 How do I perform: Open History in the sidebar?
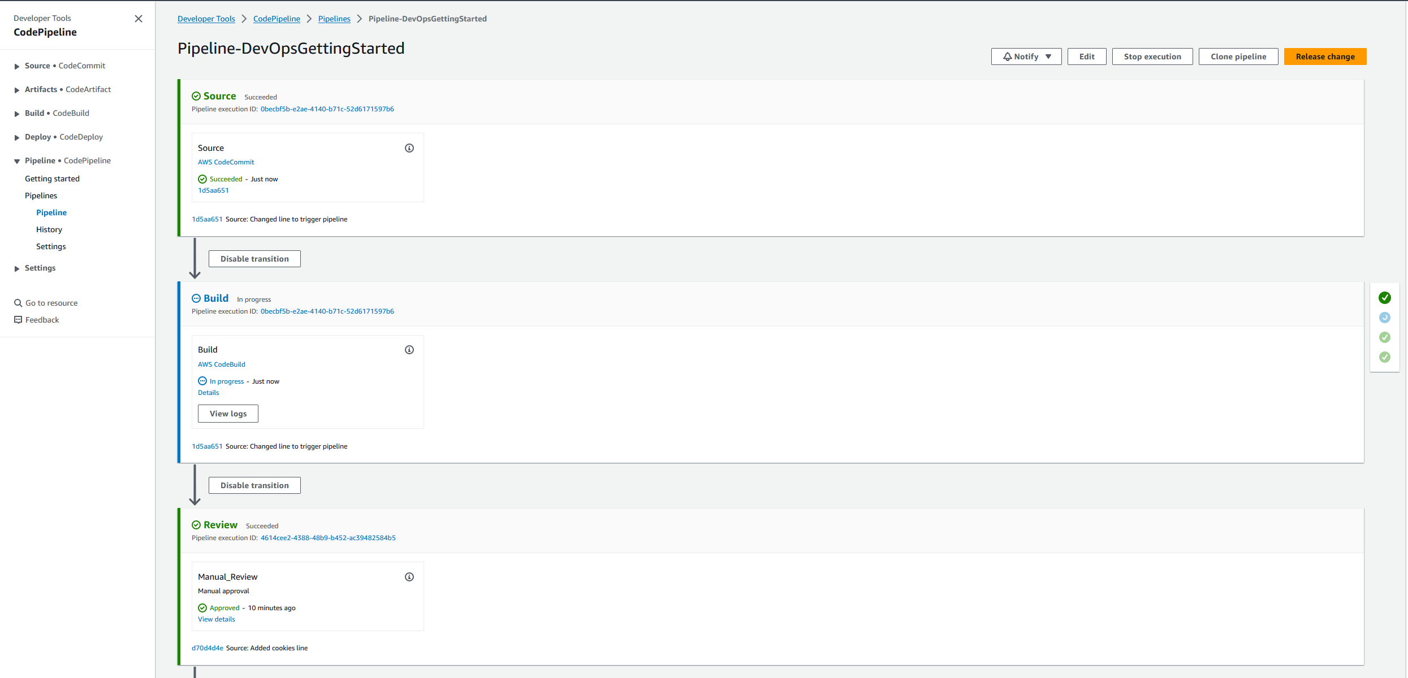pos(49,229)
